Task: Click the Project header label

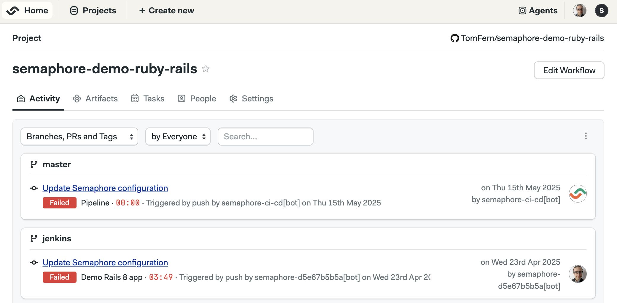Action: click(x=27, y=38)
